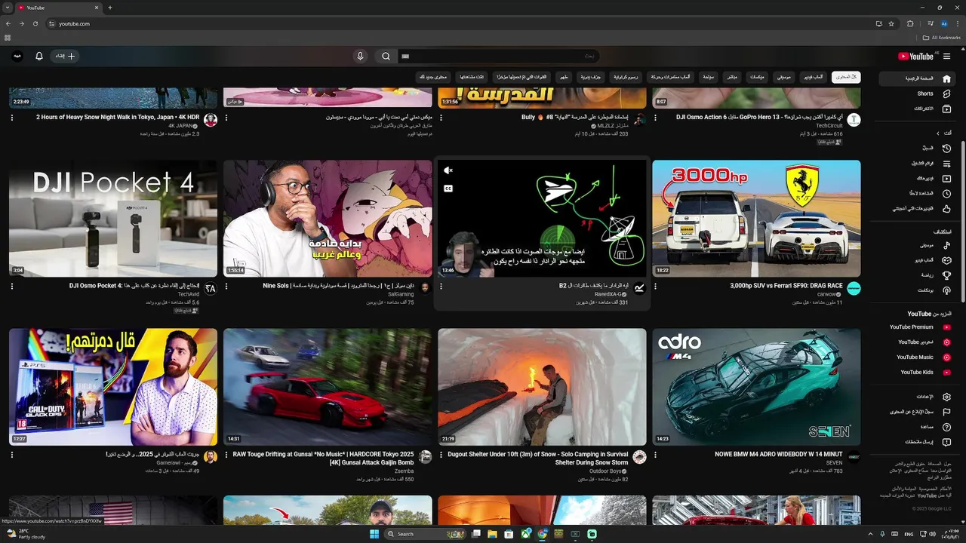Image resolution: width=966 pixels, height=543 pixels.
Task: Open more options for 3,000hp SUV video
Action: tap(655, 287)
